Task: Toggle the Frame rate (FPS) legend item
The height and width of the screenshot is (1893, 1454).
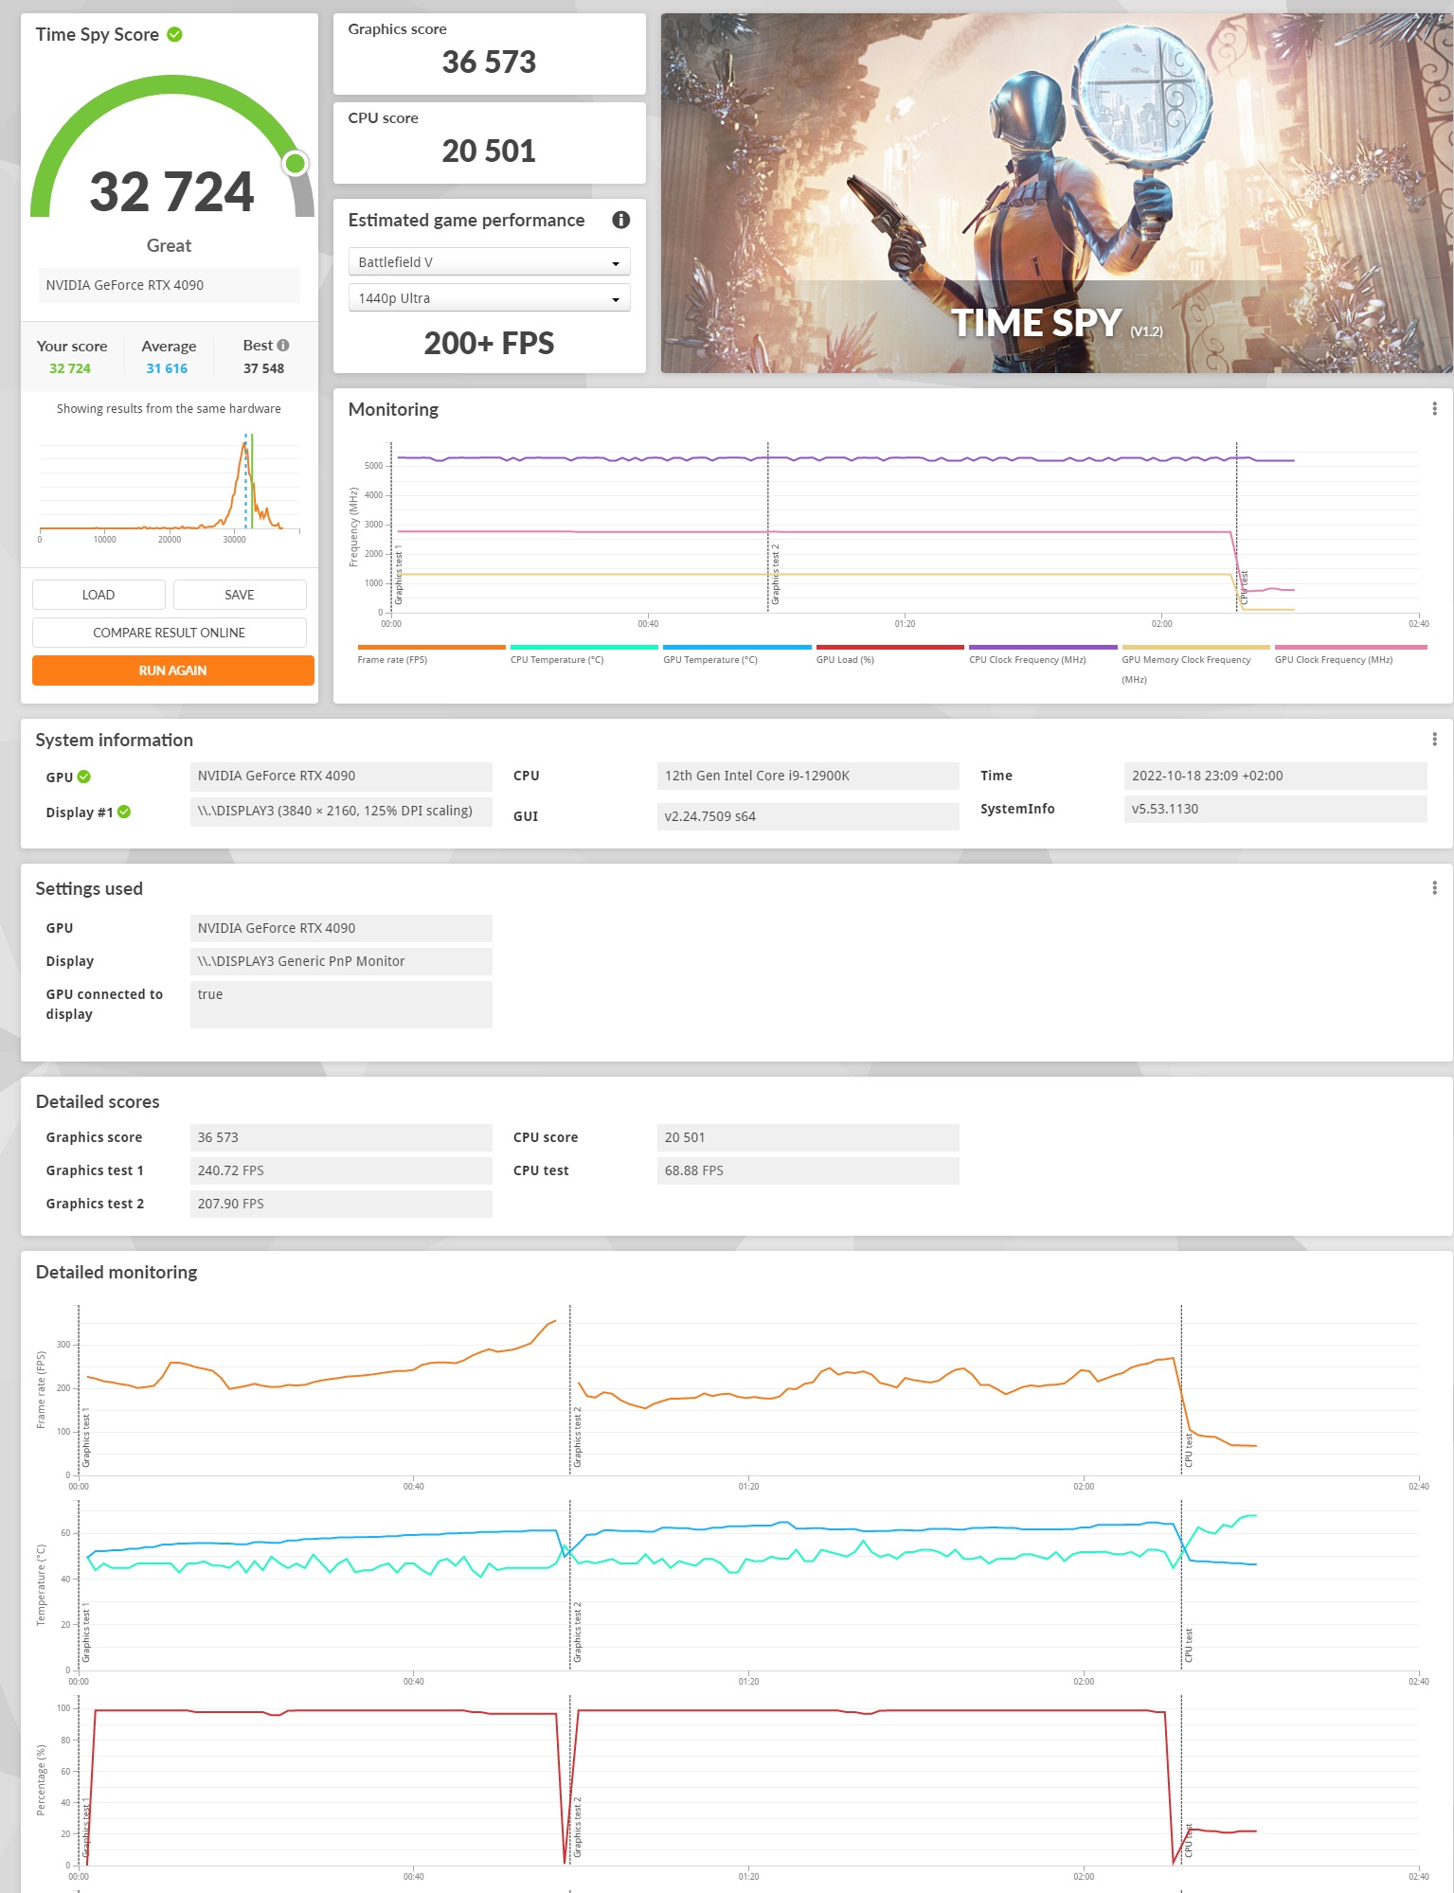Action: pyautogui.click(x=431, y=655)
